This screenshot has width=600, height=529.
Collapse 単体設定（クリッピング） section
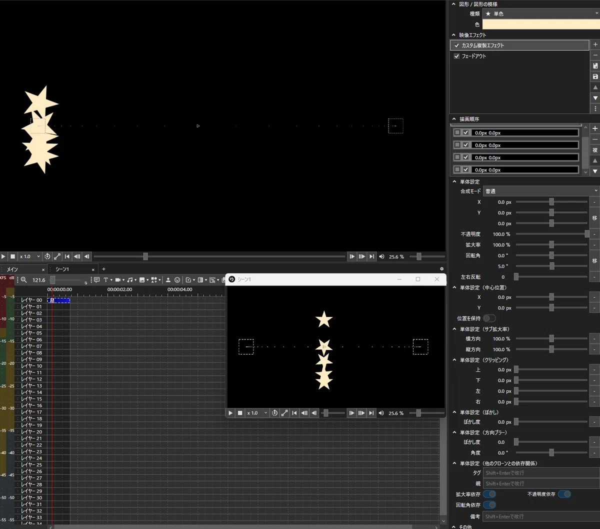coord(454,360)
